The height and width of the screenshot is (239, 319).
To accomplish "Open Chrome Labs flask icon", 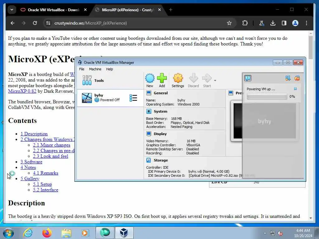I will pyautogui.click(x=262, y=23).
